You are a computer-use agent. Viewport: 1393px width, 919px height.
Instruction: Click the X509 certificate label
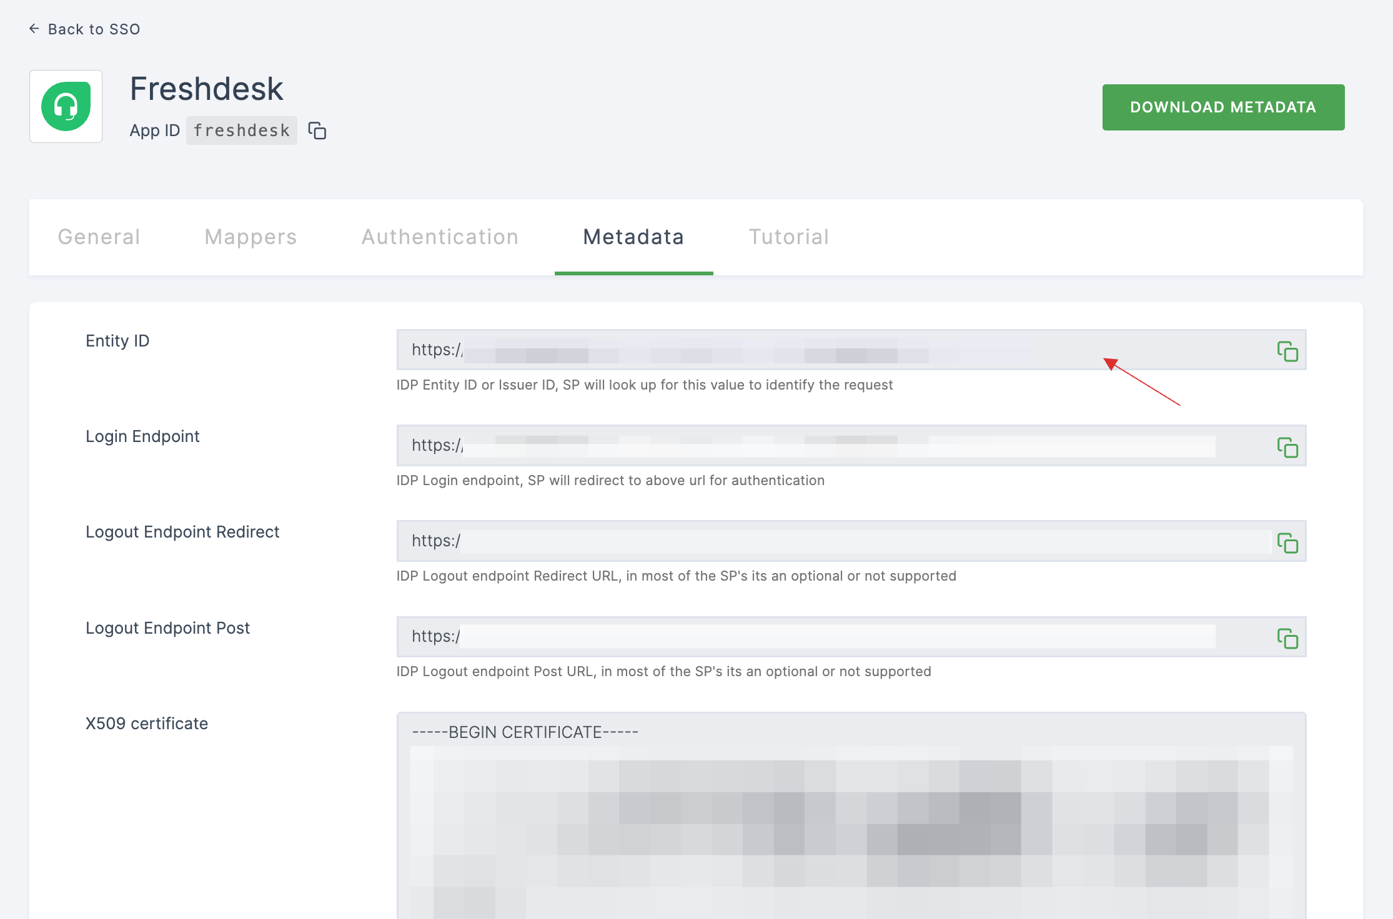[x=147, y=724]
